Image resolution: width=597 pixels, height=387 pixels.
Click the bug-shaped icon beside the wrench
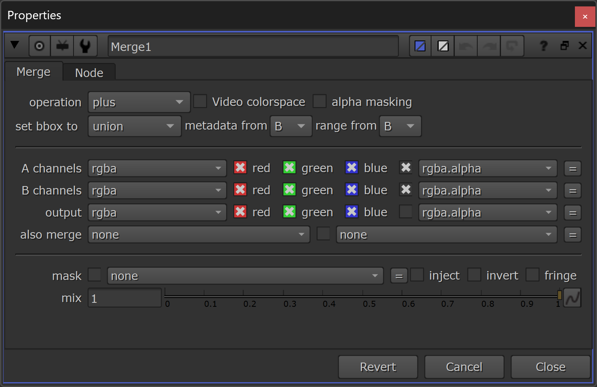coord(62,46)
